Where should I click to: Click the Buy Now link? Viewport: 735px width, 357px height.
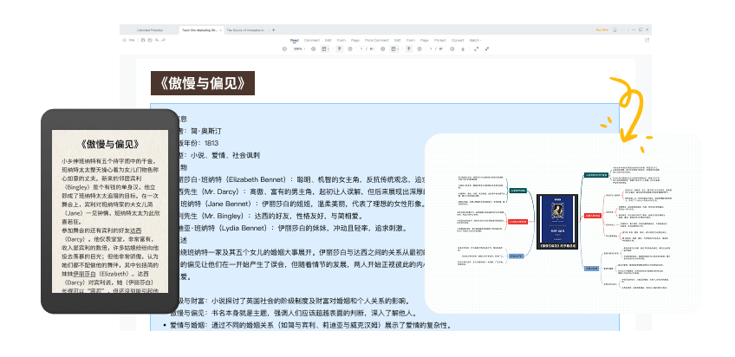tap(602, 30)
